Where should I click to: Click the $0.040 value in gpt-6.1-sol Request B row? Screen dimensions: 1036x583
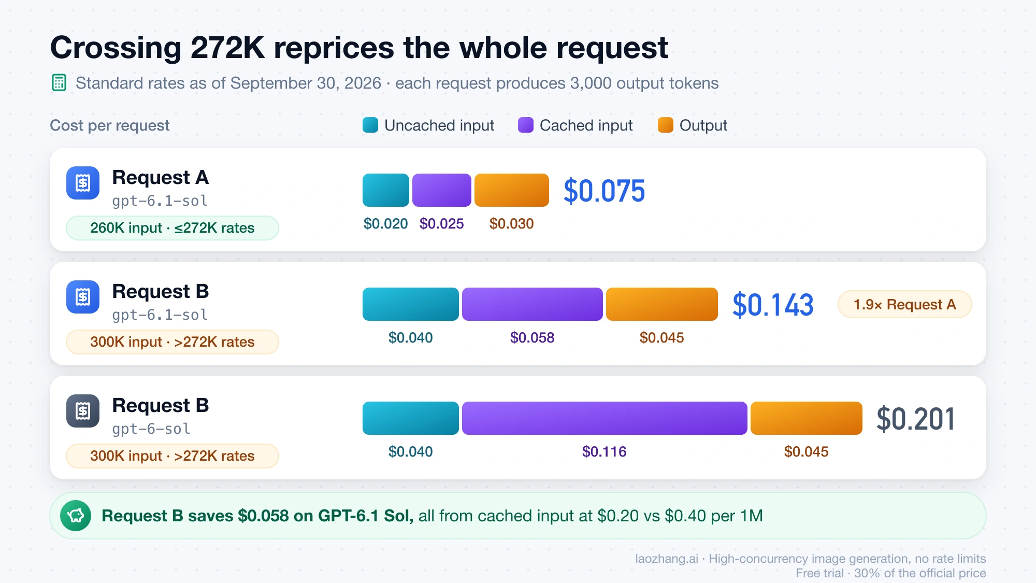click(x=411, y=338)
